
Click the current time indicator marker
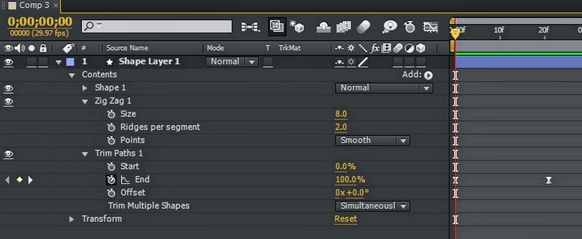[x=456, y=34]
